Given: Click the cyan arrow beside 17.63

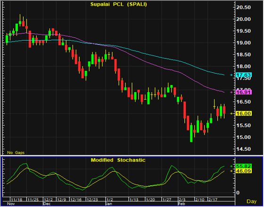Looking at the screenshot, I should [x=231, y=75].
